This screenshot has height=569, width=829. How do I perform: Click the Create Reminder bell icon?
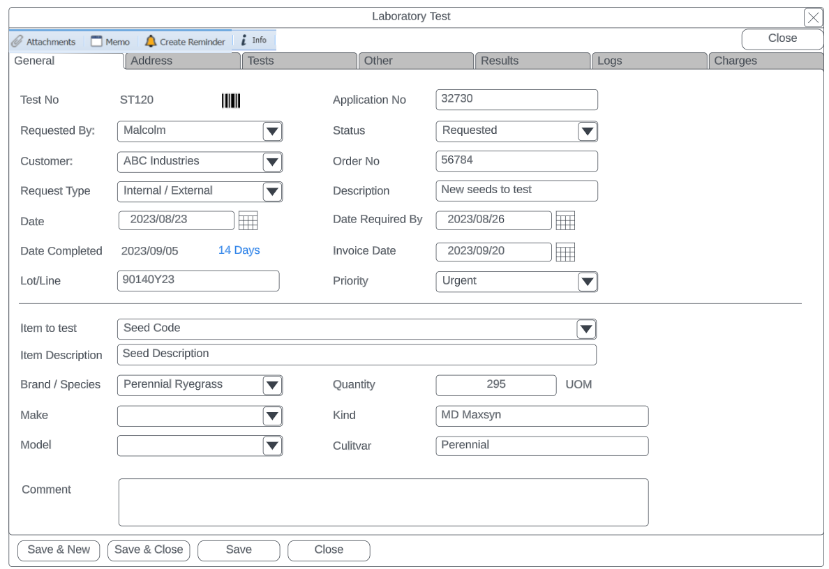tap(151, 41)
